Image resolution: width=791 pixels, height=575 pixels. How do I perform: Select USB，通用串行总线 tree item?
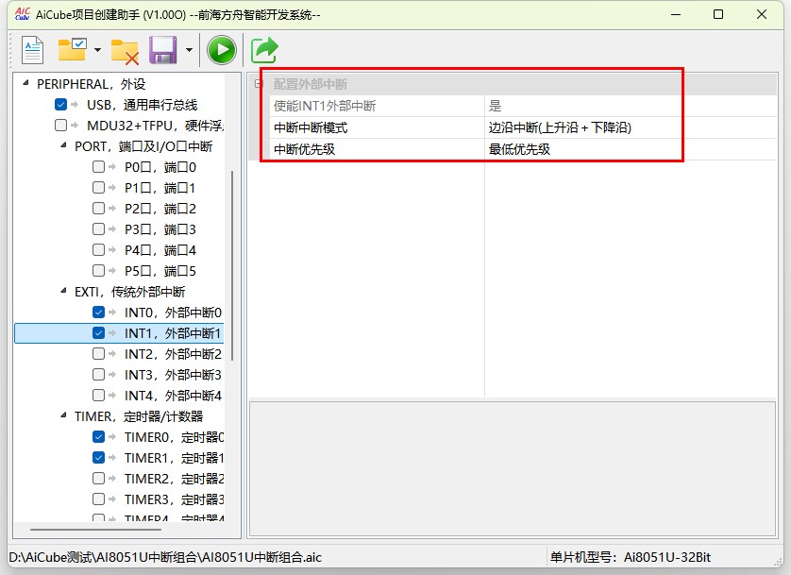point(143,105)
